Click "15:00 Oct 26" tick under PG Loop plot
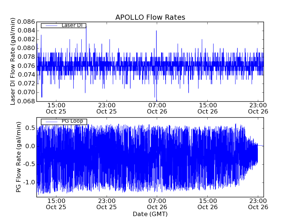This screenshot has width=293, height=219. pos(208,204)
